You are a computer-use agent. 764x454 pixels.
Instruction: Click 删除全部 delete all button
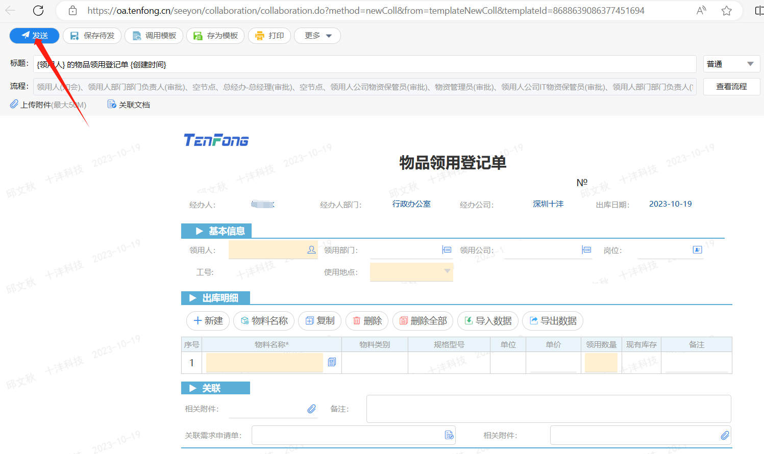tap(423, 321)
